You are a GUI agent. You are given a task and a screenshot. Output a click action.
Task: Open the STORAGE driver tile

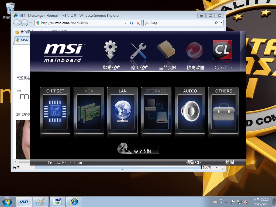[156, 110]
